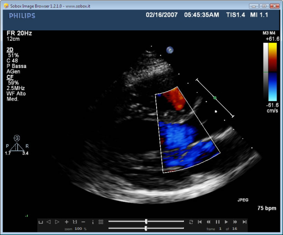Click the PHILIPS logo
Screen dimensions: 283x235
[x=22, y=16]
